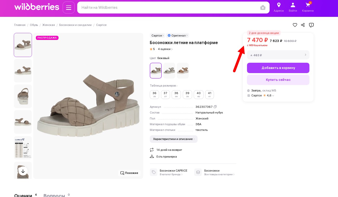Click Добавить в корзину button
338x197 pixels.
pyautogui.click(x=278, y=68)
